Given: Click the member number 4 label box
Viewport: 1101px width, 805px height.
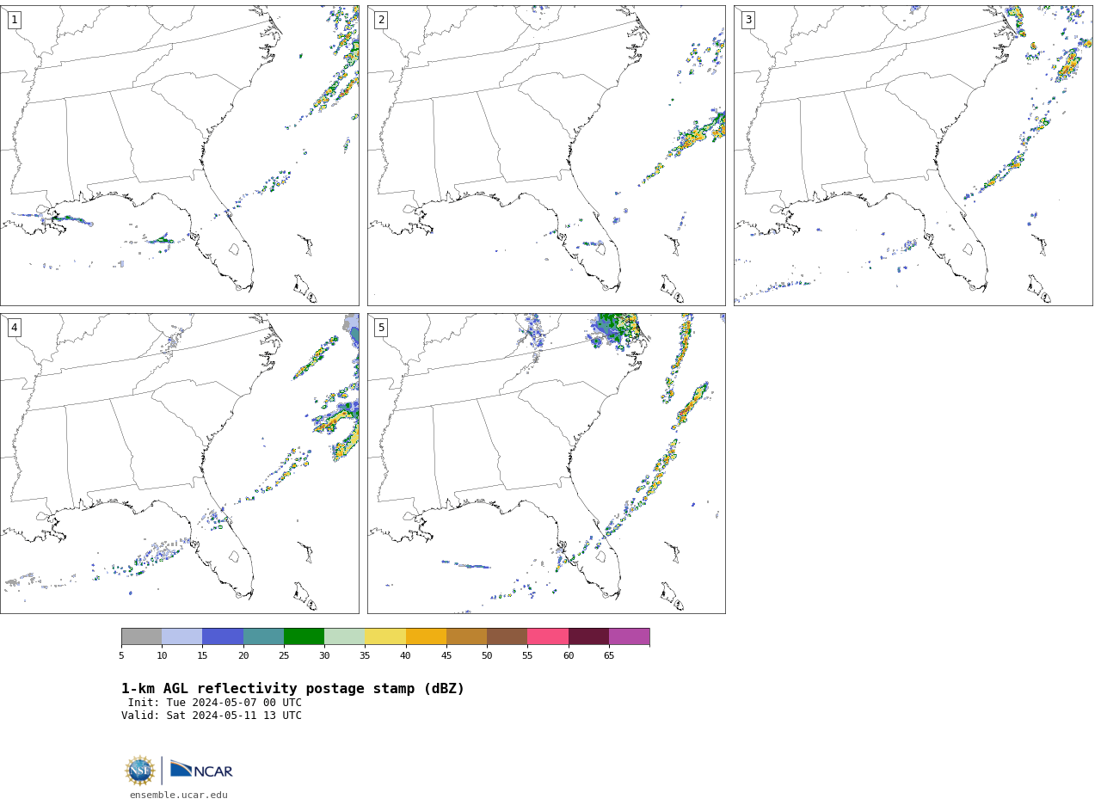Looking at the screenshot, I should click(x=15, y=328).
